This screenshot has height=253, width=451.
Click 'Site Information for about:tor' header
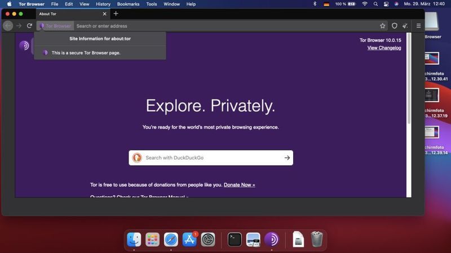click(100, 38)
